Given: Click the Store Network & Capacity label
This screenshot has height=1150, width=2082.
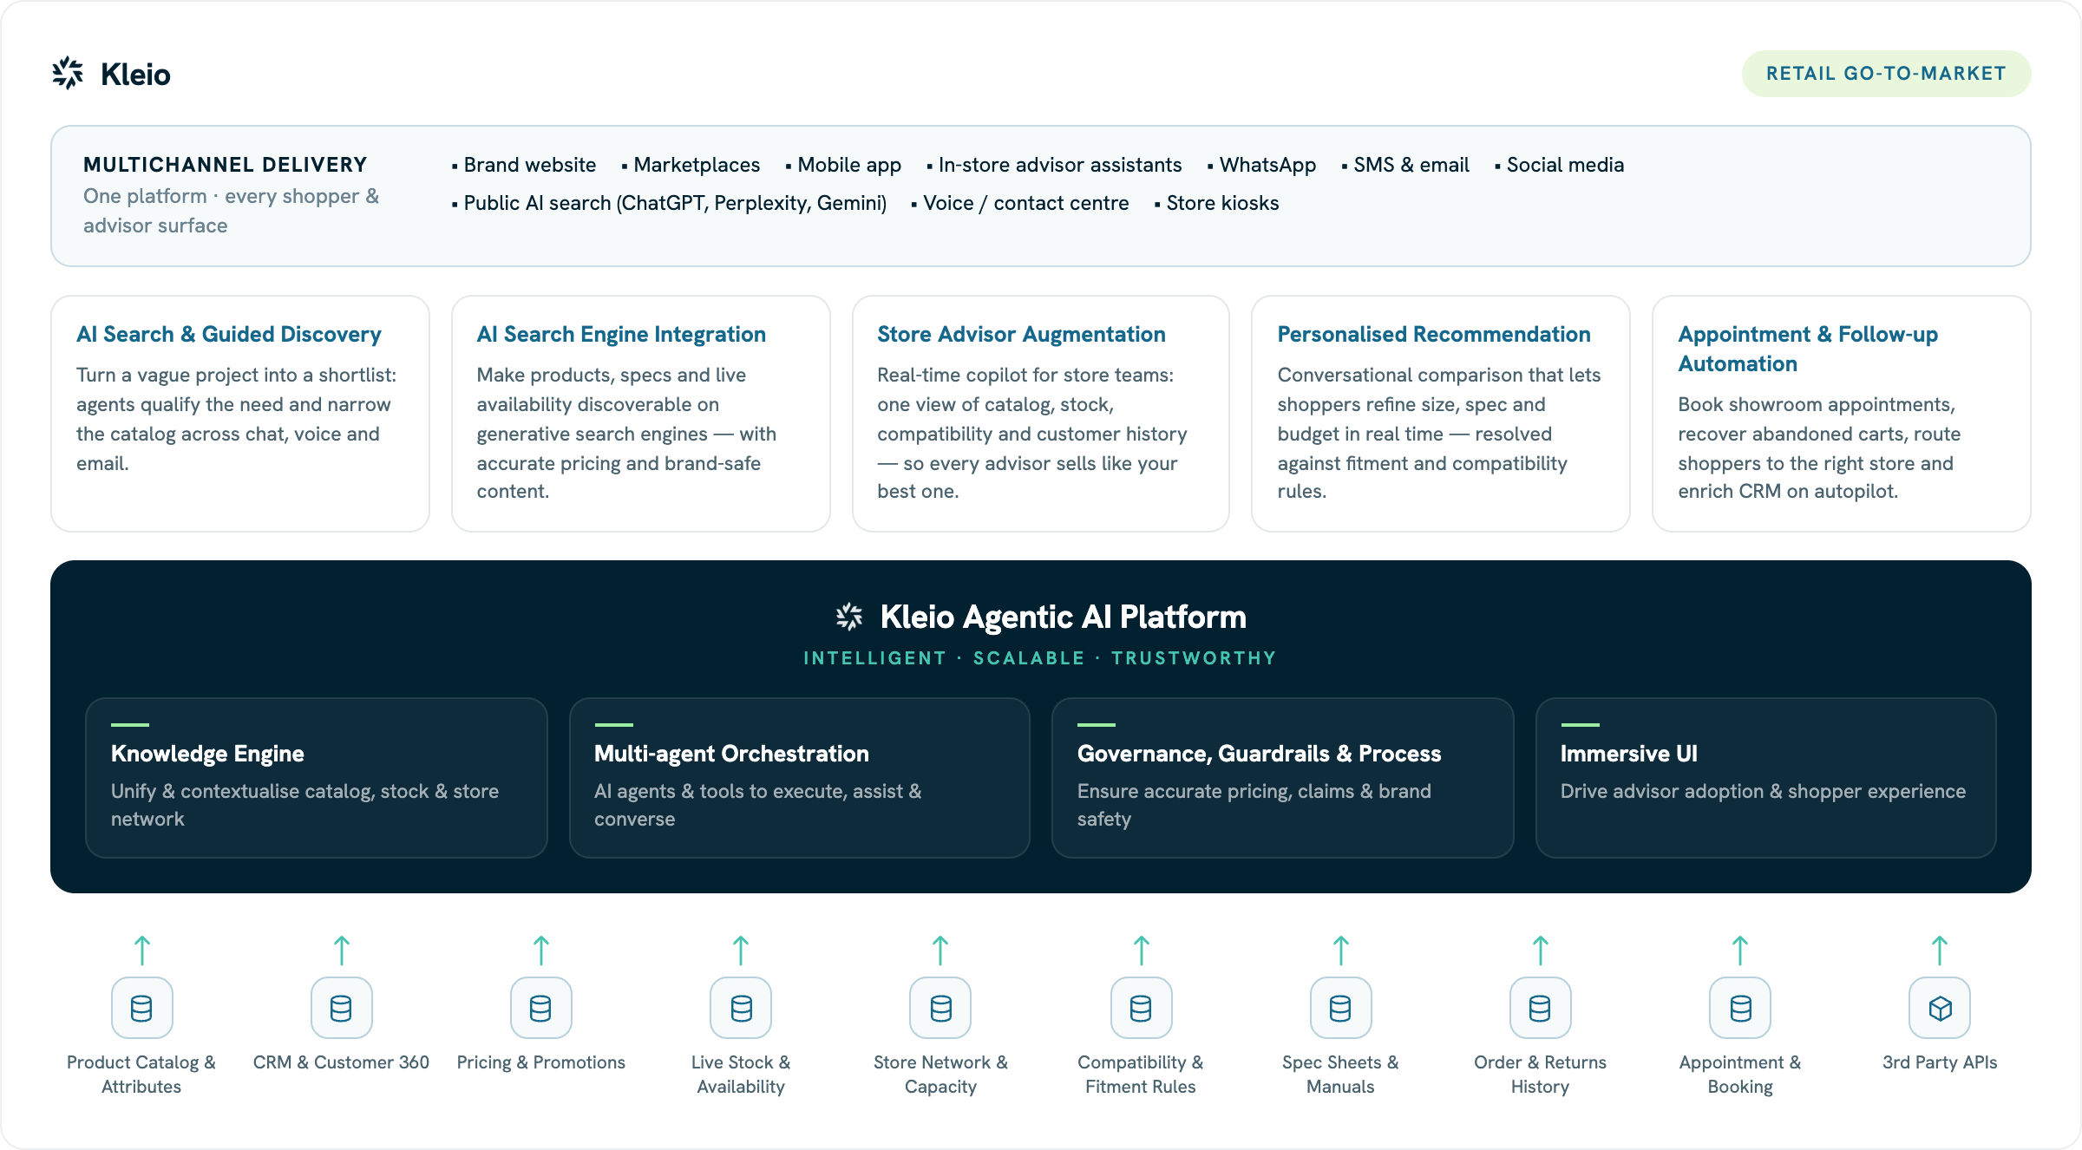Looking at the screenshot, I should tap(940, 1075).
